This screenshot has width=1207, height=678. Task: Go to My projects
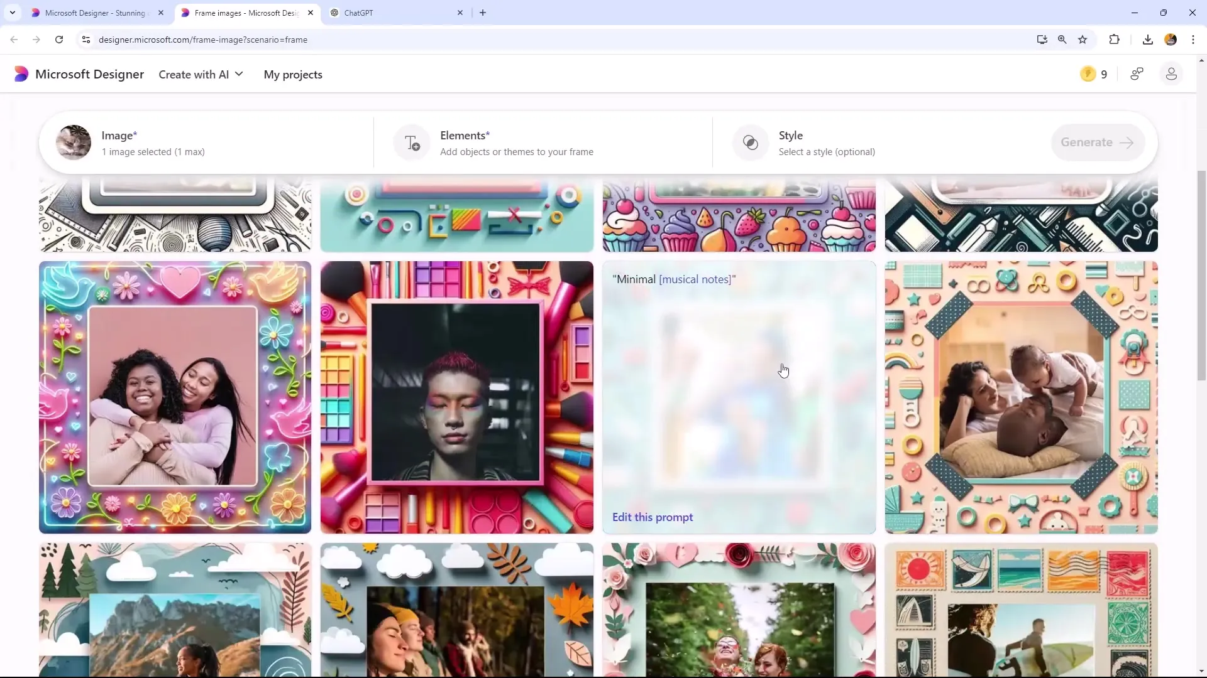click(x=293, y=74)
